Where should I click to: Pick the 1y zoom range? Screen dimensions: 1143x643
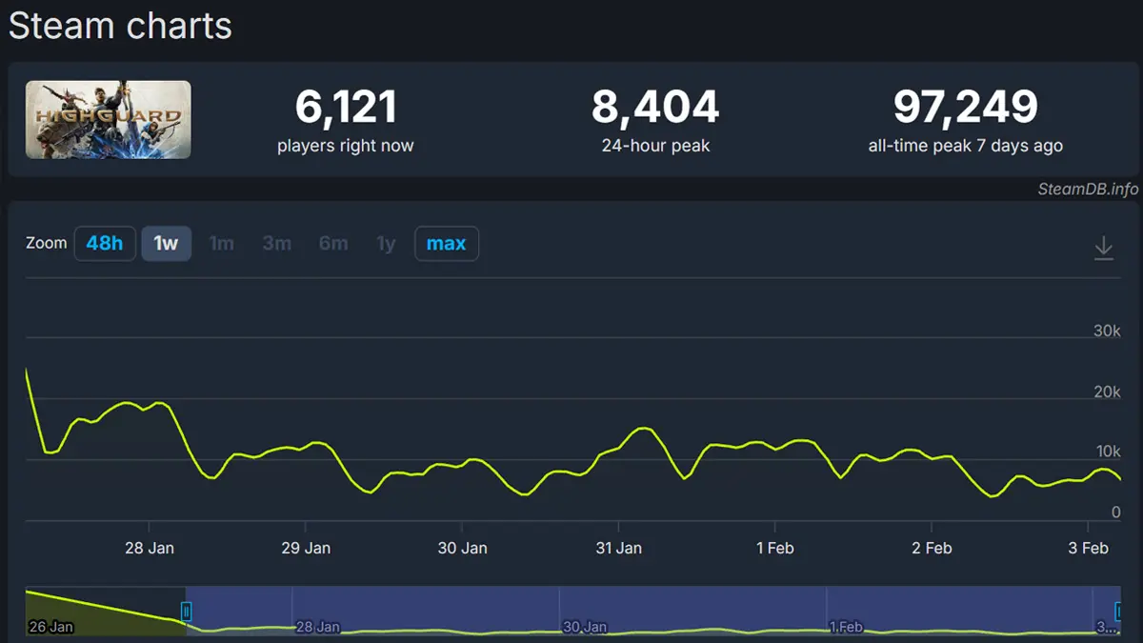386,244
